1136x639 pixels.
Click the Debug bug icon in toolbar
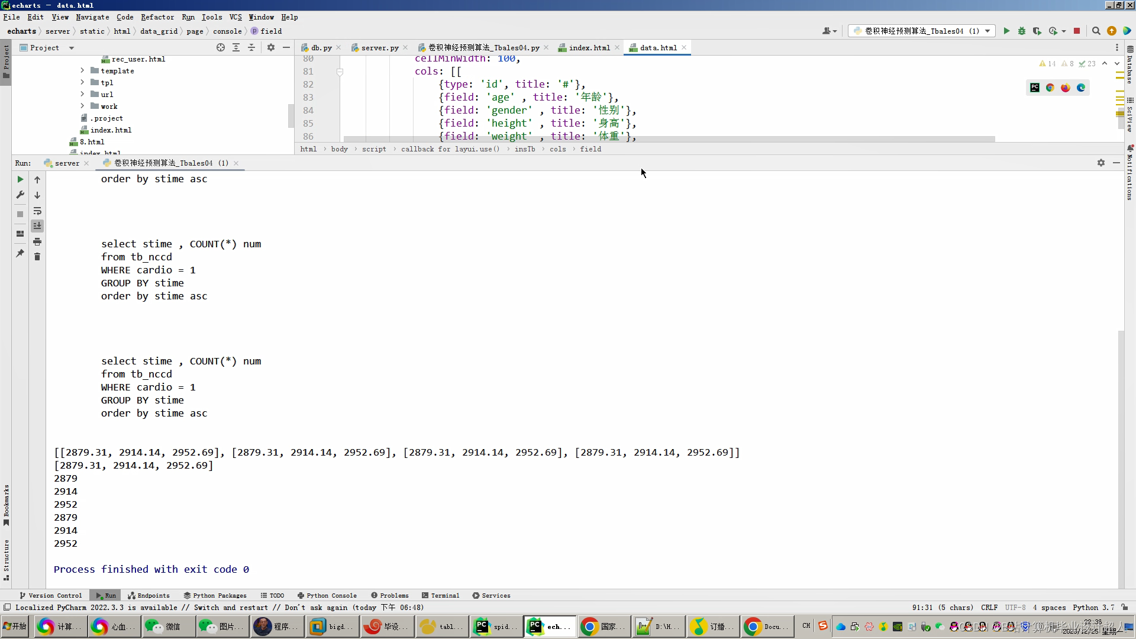point(1022,31)
